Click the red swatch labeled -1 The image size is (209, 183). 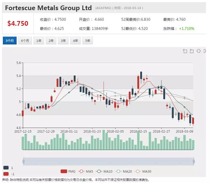6,174
